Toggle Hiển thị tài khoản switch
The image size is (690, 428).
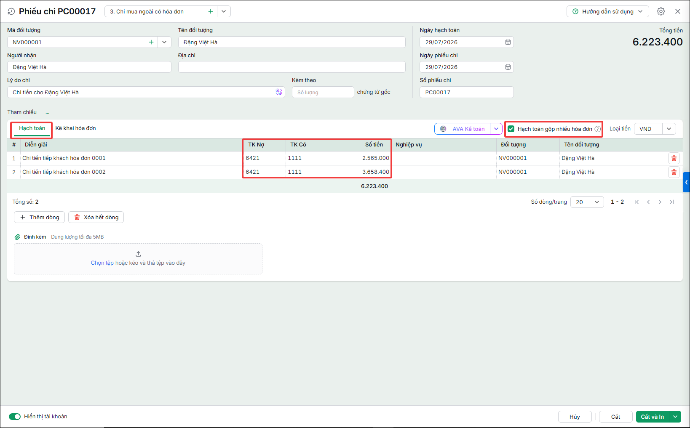[15, 417]
